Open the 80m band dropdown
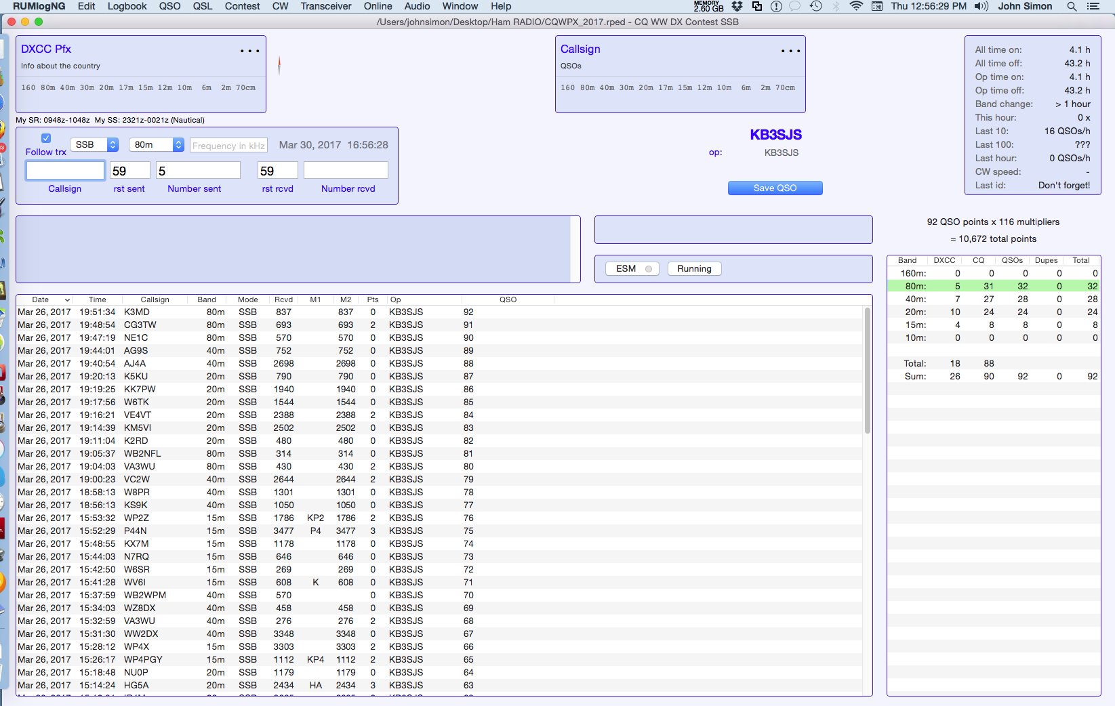1115x706 pixels. pyautogui.click(x=157, y=145)
